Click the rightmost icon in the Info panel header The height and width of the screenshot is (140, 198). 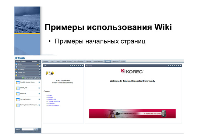(x=83, y=66)
